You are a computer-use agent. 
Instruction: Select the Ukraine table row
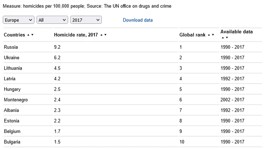pyautogui.click(x=133, y=58)
